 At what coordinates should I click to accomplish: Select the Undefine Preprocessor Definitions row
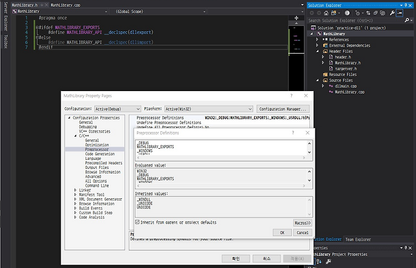click(x=220, y=123)
